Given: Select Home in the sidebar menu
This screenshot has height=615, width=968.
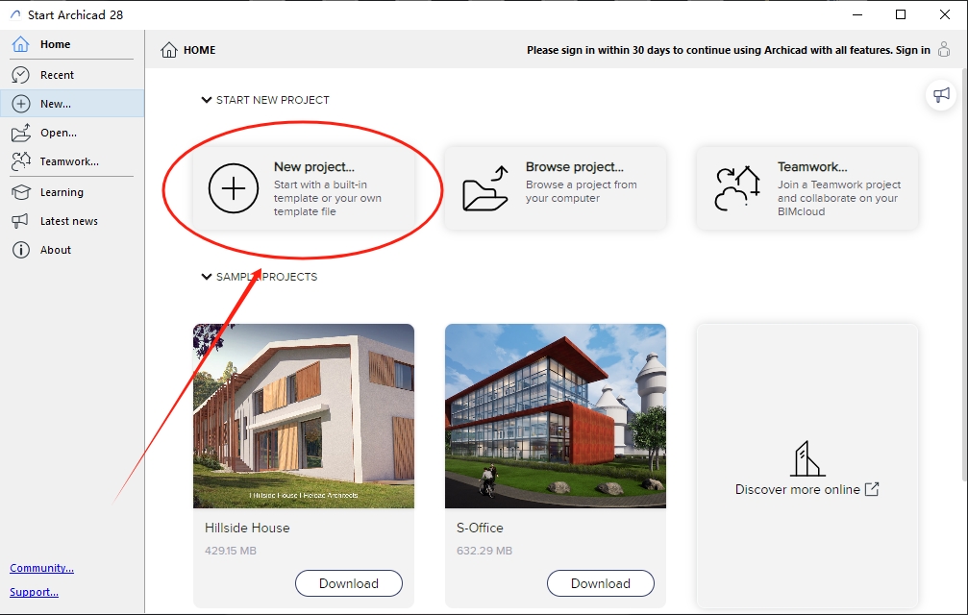Looking at the screenshot, I should (72, 44).
